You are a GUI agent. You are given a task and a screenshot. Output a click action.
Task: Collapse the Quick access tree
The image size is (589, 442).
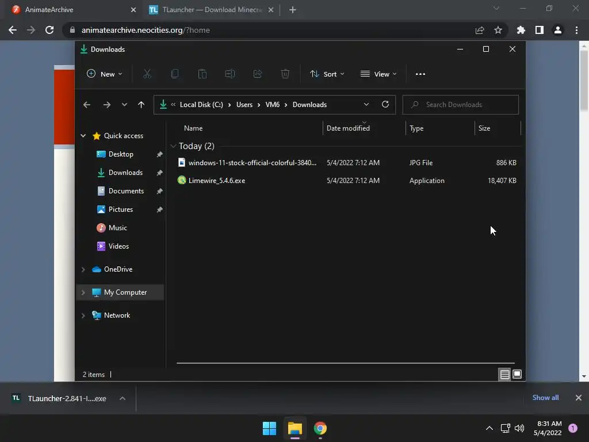(83, 136)
